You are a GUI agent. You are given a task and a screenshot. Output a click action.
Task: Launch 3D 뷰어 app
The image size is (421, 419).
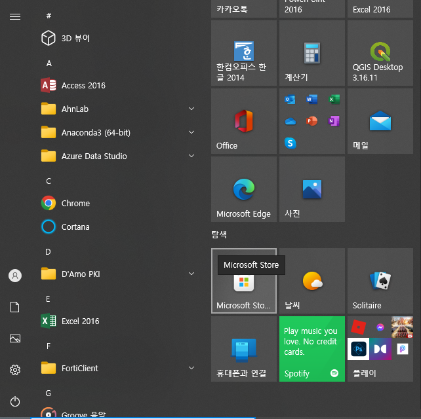117,38
